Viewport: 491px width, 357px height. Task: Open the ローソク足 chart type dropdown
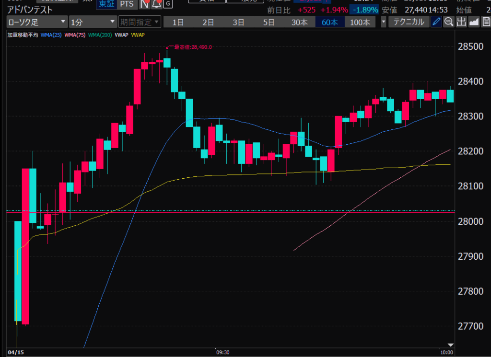click(37, 22)
